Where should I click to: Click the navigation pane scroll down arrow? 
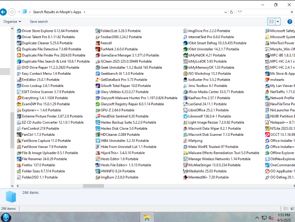12,186
